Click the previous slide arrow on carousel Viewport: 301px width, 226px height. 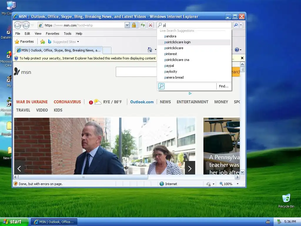tap(19, 169)
